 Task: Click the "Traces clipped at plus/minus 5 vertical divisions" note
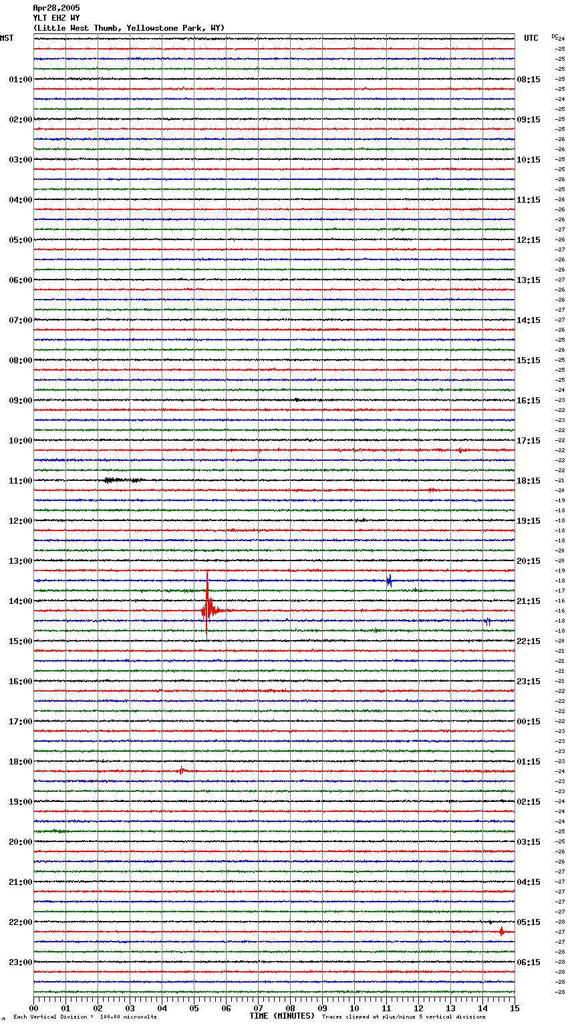(404, 1017)
